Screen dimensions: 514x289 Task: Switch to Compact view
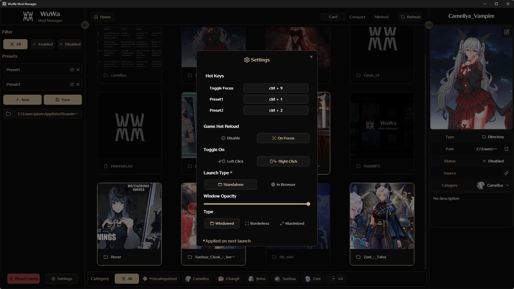click(x=357, y=17)
